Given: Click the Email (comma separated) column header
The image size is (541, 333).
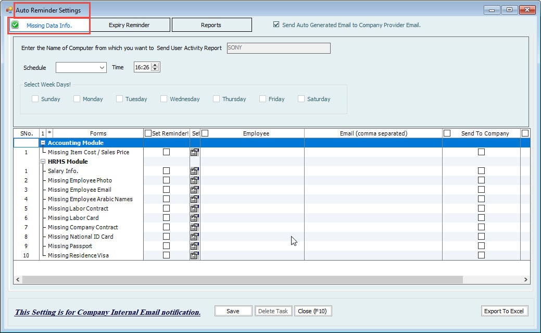Looking at the screenshot, I should [x=373, y=133].
